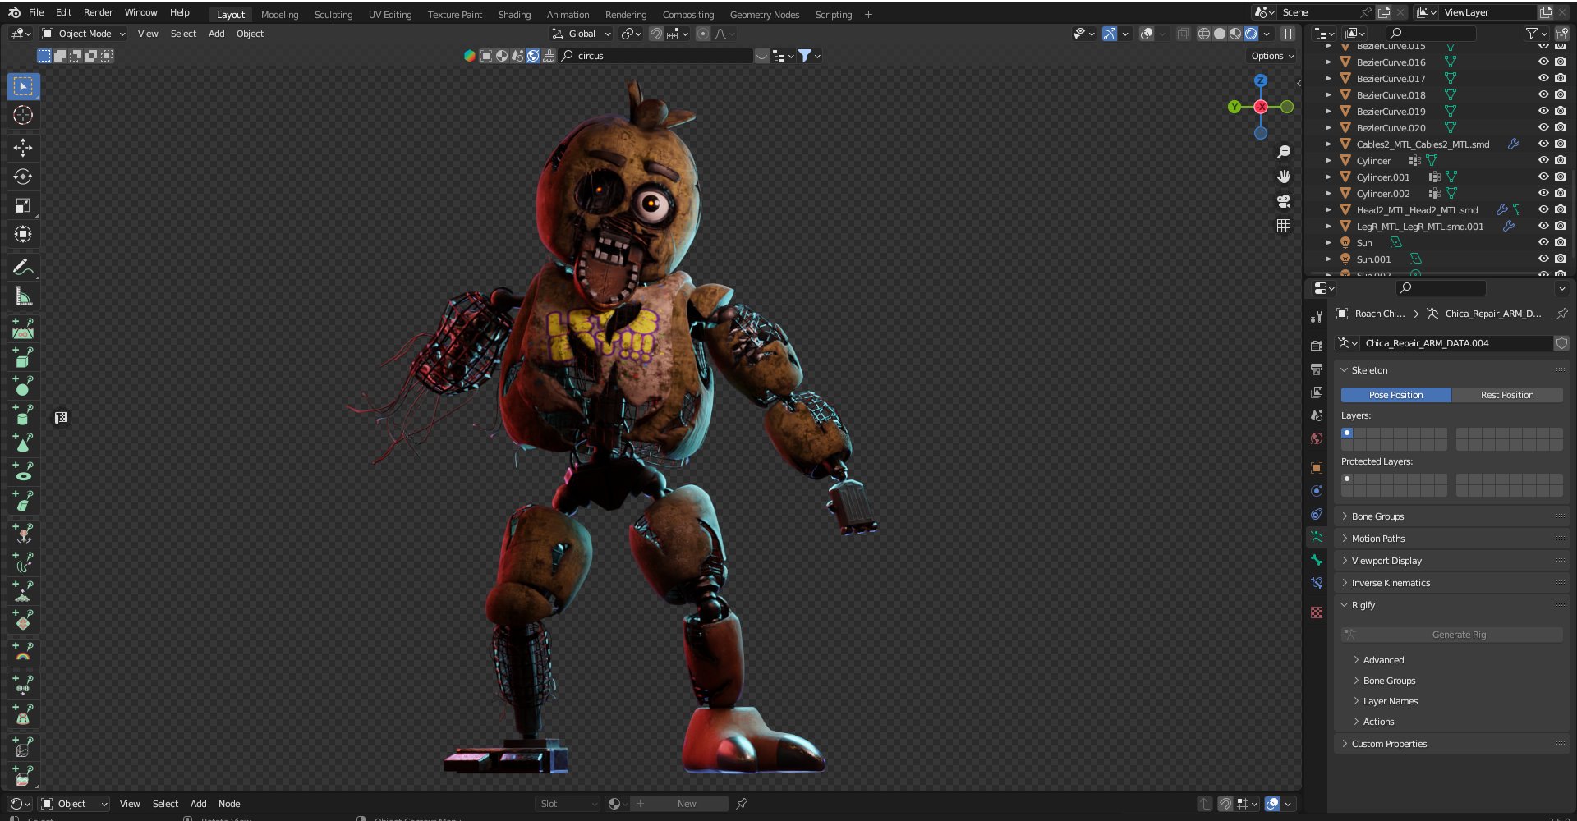Viewport: 1577px width, 821px height.
Task: Open the viewport Add menu
Action: (x=216, y=34)
